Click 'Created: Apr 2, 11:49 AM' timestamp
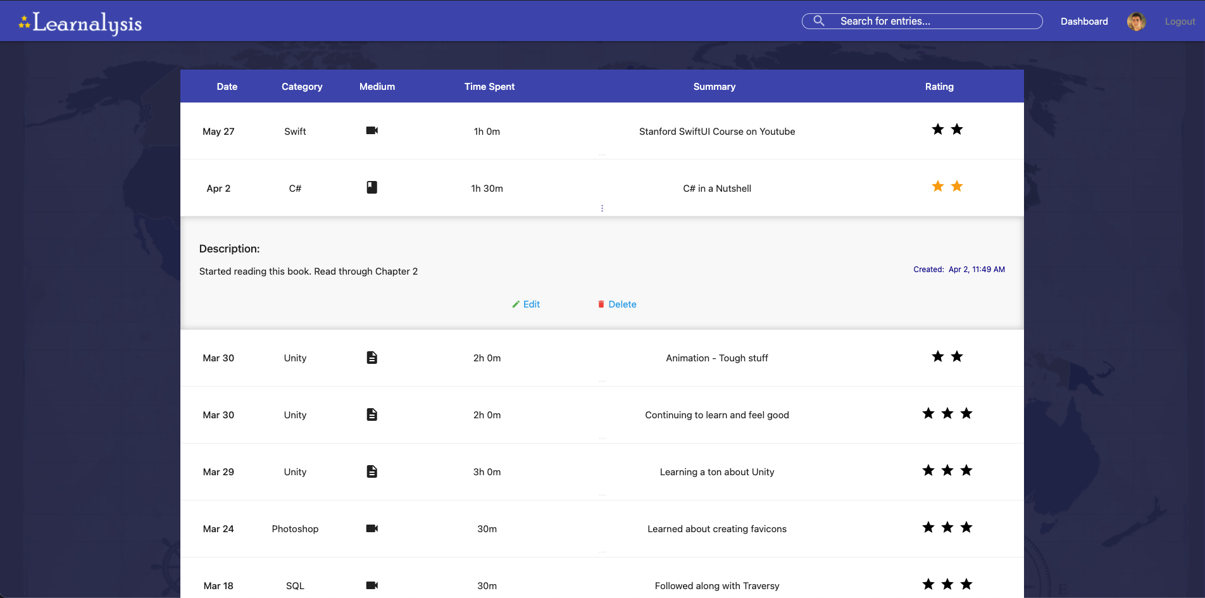 (x=959, y=270)
